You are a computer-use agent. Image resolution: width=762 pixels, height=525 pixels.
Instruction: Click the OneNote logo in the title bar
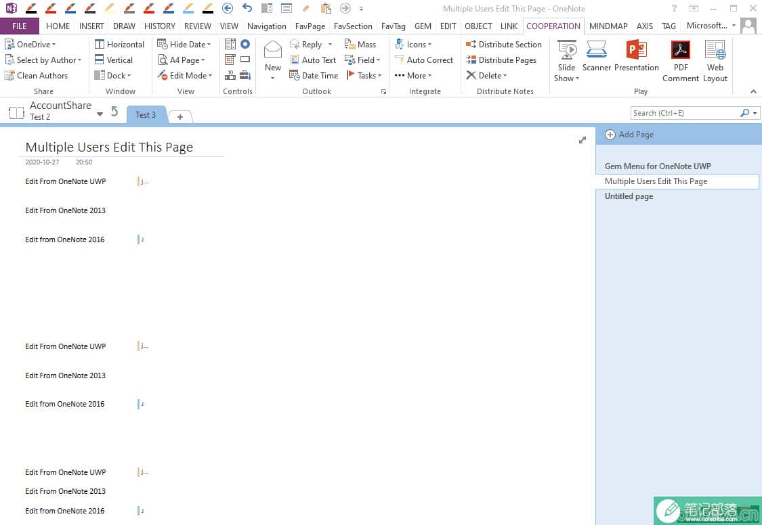12,8
